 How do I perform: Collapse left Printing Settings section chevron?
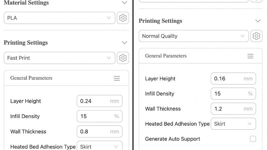point(124,43)
